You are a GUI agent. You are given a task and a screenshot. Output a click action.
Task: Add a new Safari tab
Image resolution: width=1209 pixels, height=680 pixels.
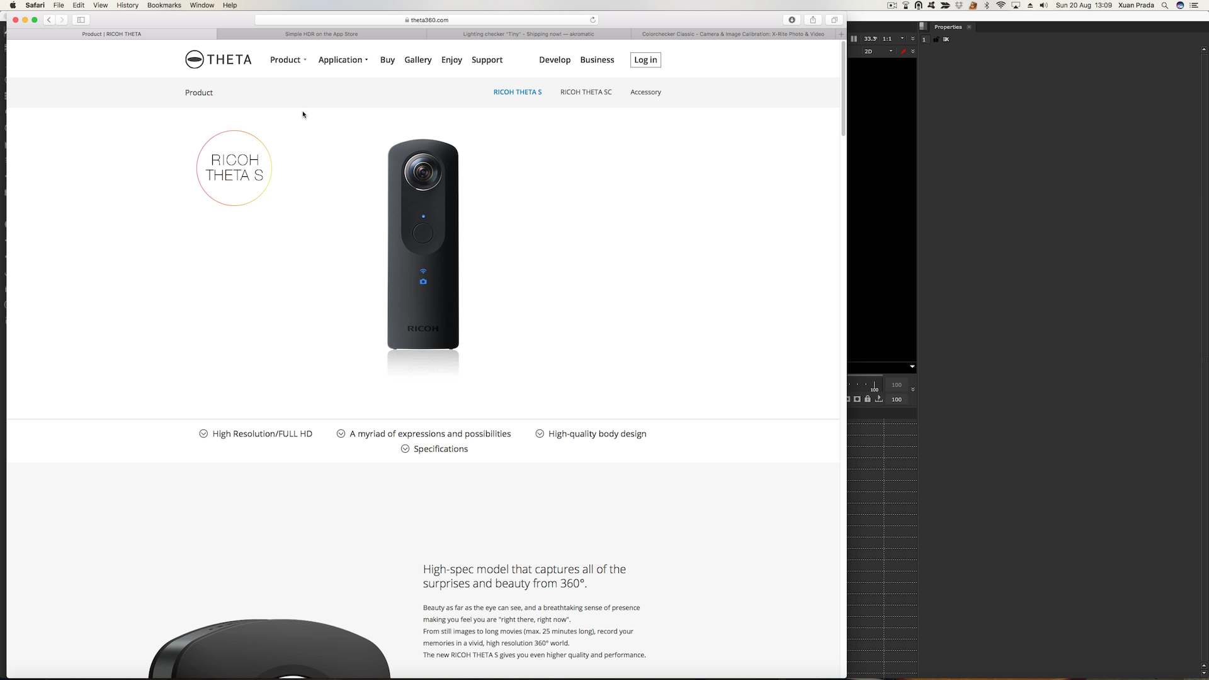click(841, 34)
